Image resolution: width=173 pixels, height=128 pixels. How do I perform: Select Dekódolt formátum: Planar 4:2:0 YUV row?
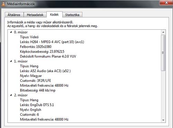pyautogui.click(x=48, y=56)
